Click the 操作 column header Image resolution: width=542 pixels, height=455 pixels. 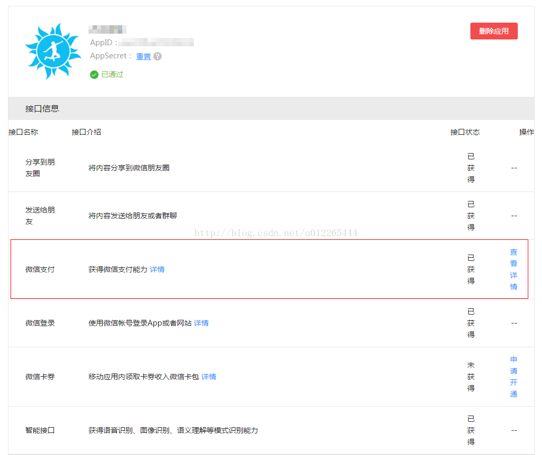[526, 132]
